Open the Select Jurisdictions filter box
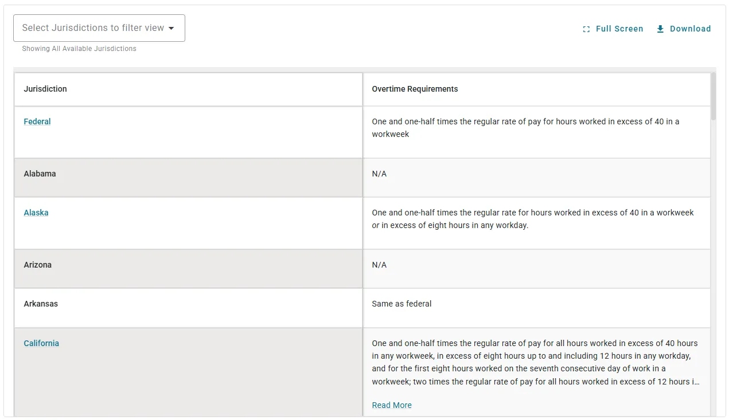This screenshot has height=420, width=729. pyautogui.click(x=93, y=28)
